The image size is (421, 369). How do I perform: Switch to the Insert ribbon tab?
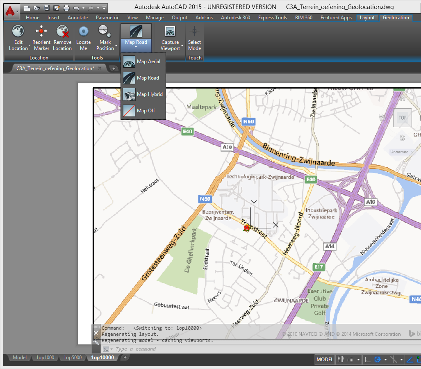tap(53, 18)
